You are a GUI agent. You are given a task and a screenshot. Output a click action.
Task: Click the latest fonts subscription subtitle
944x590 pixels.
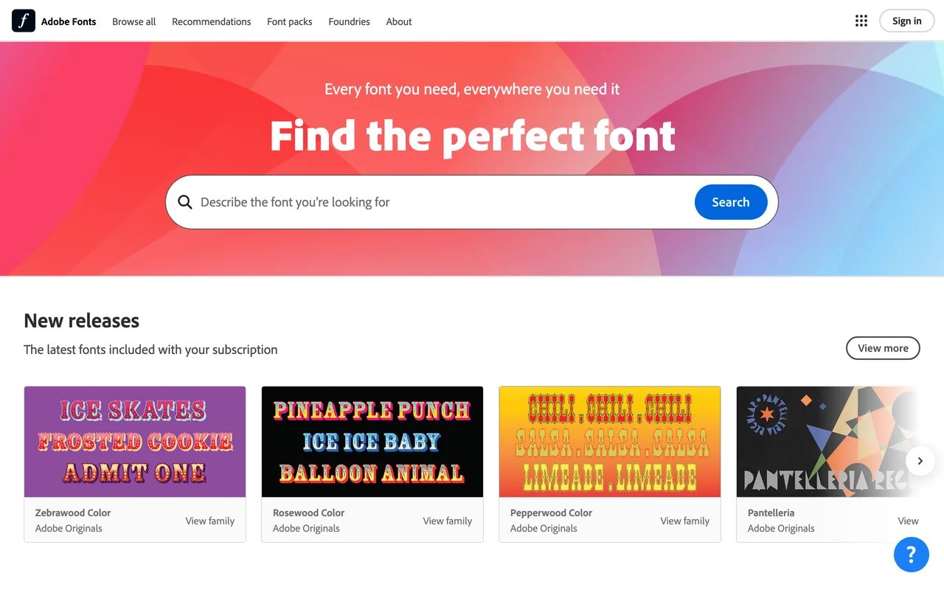[x=150, y=350]
